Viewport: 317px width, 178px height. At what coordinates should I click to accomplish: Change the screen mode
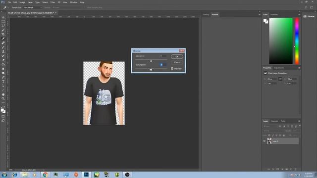(x=3, y=121)
